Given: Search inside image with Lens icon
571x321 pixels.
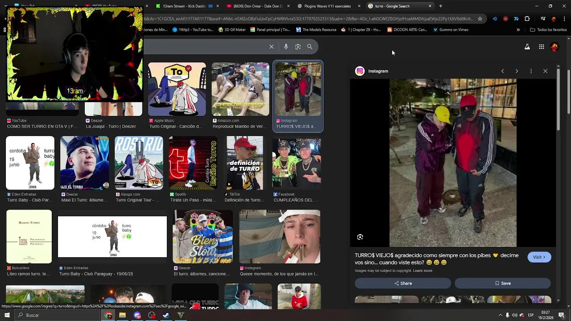Looking at the screenshot, I should tap(360, 237).
